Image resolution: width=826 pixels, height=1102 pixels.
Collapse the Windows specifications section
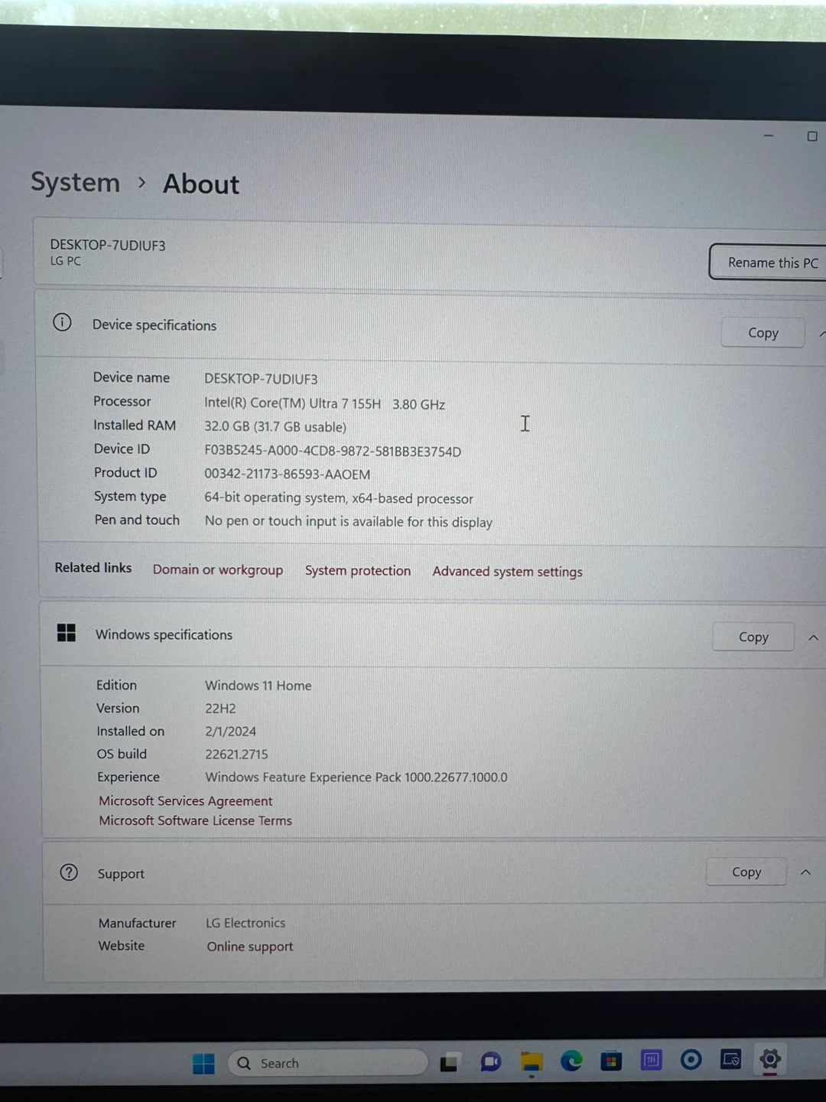(814, 637)
